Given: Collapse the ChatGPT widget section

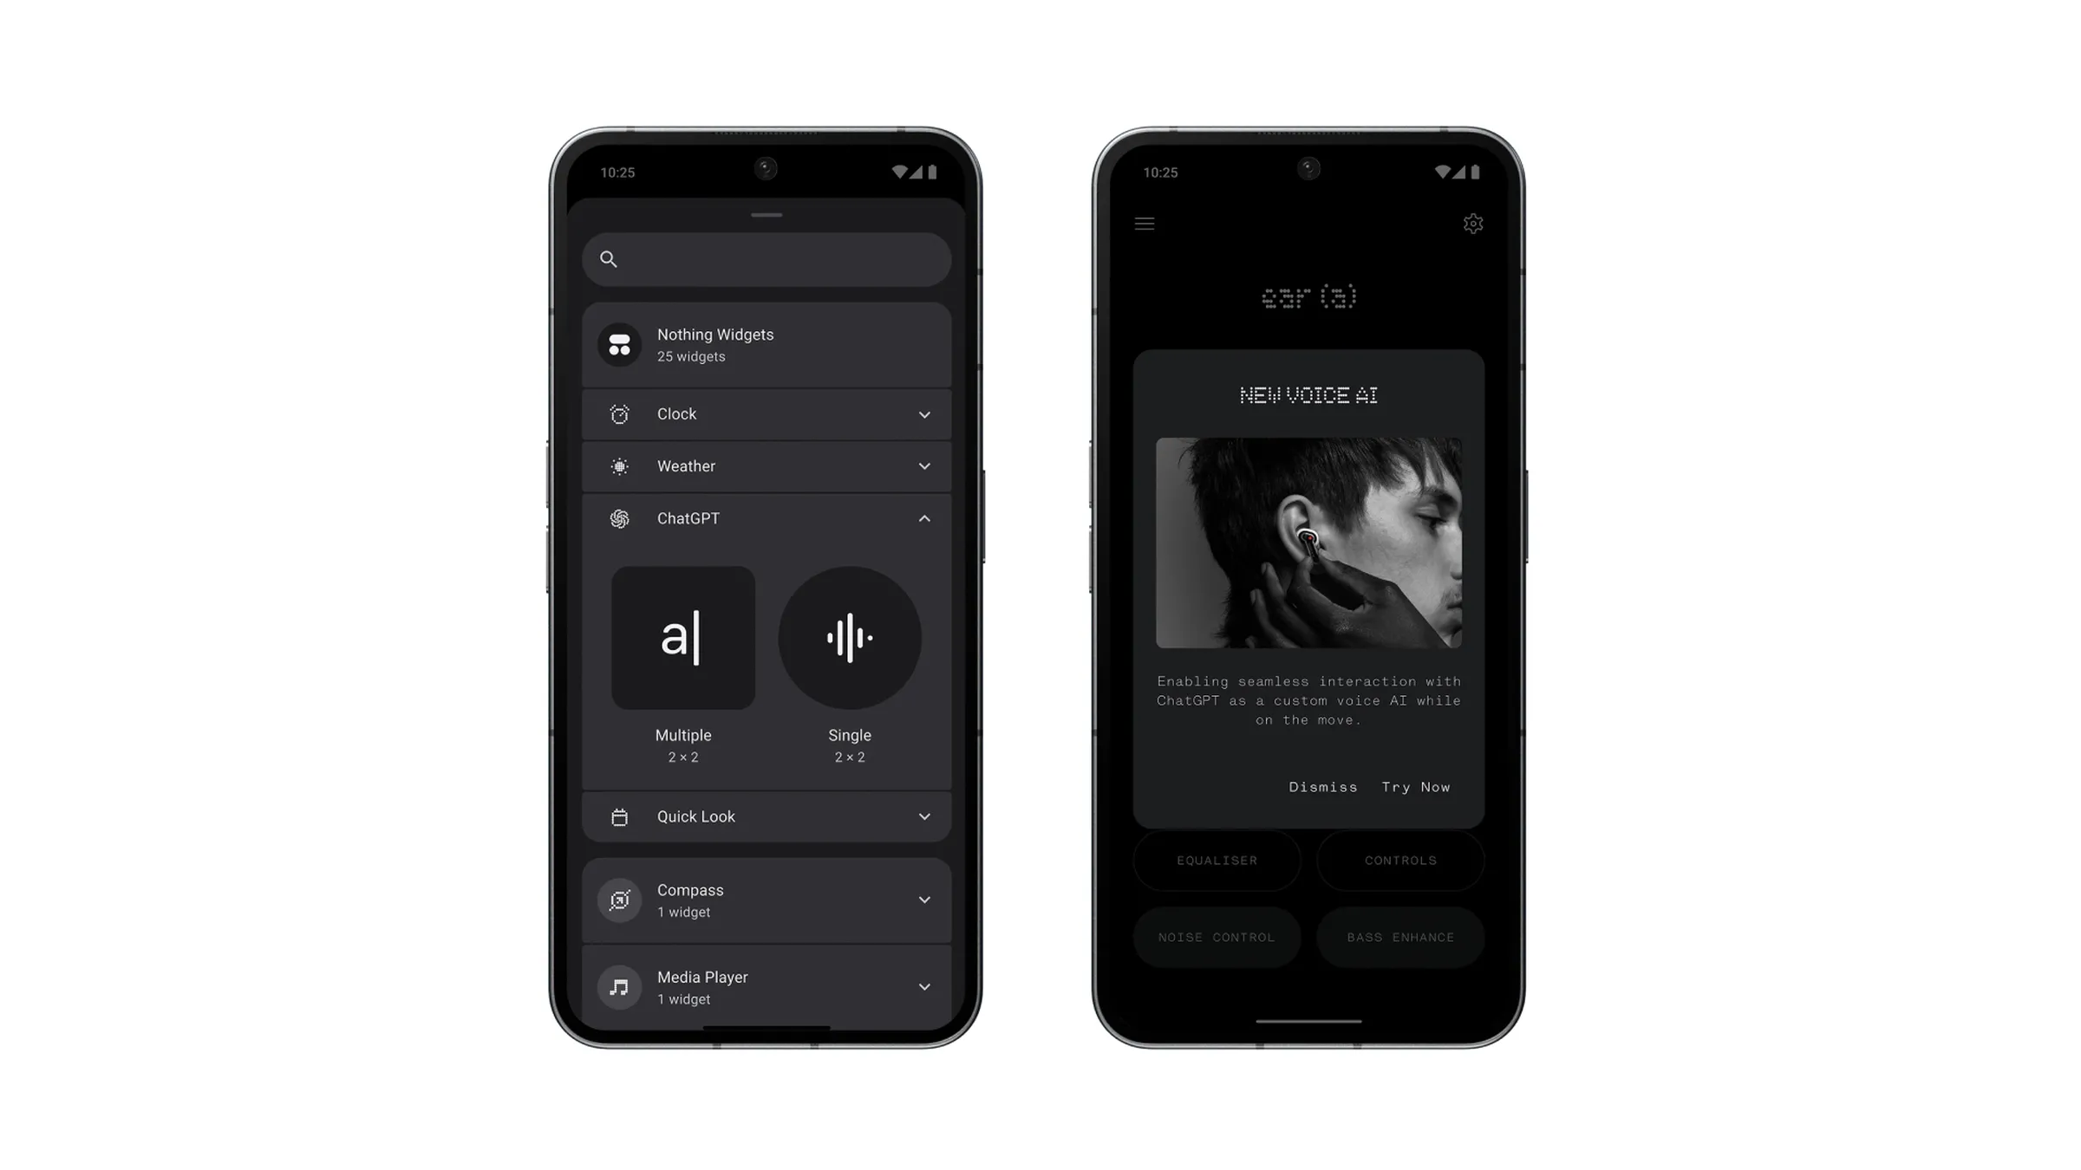Looking at the screenshot, I should pos(924,518).
